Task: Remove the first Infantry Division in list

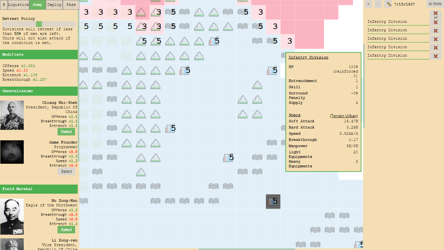Action: tap(436, 22)
